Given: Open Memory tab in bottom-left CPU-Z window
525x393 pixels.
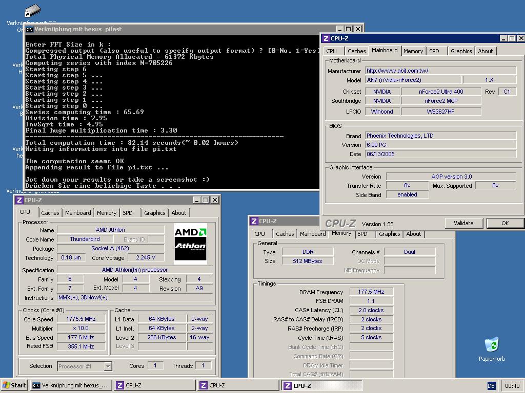Looking at the screenshot, I should (107, 213).
